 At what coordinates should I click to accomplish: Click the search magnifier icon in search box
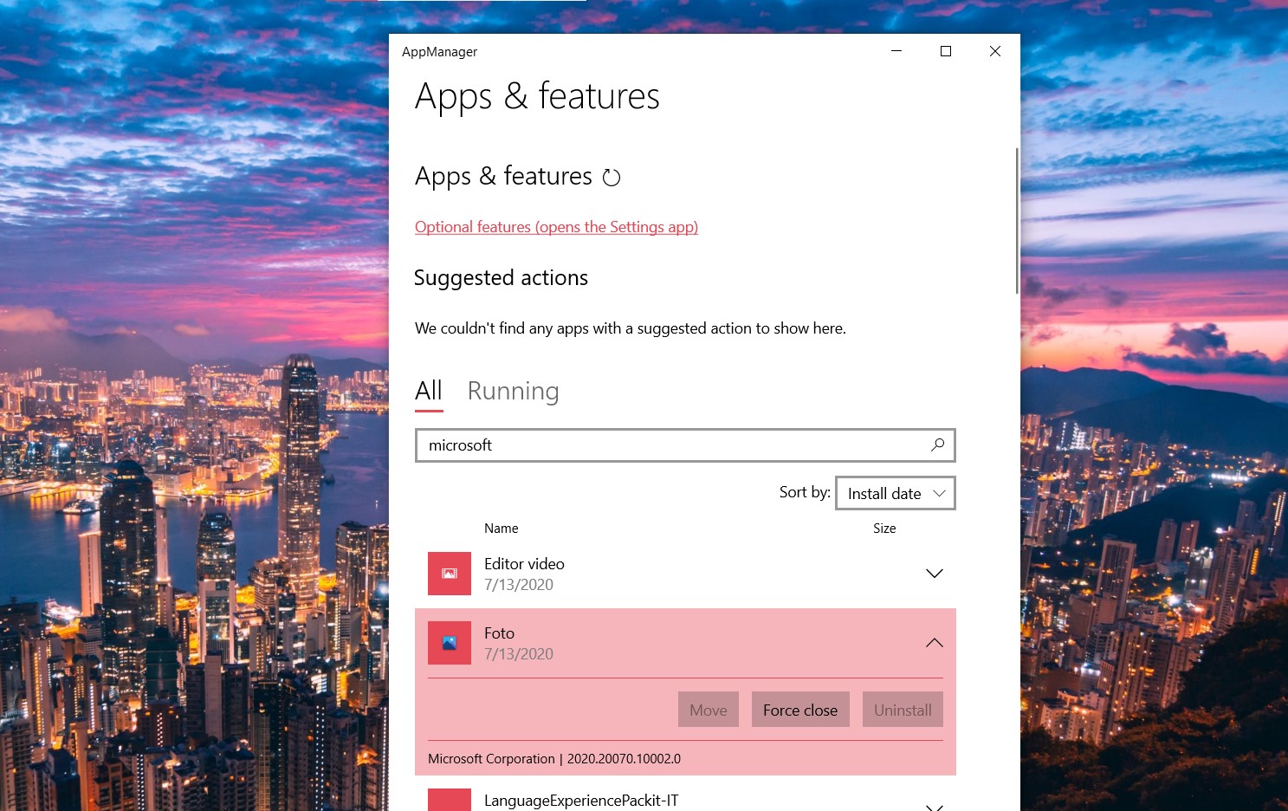tap(937, 444)
